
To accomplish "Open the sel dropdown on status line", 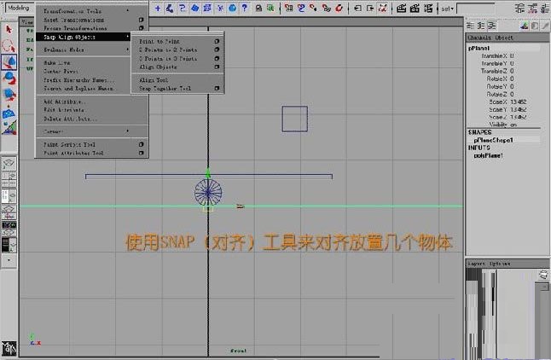I will [448, 9].
